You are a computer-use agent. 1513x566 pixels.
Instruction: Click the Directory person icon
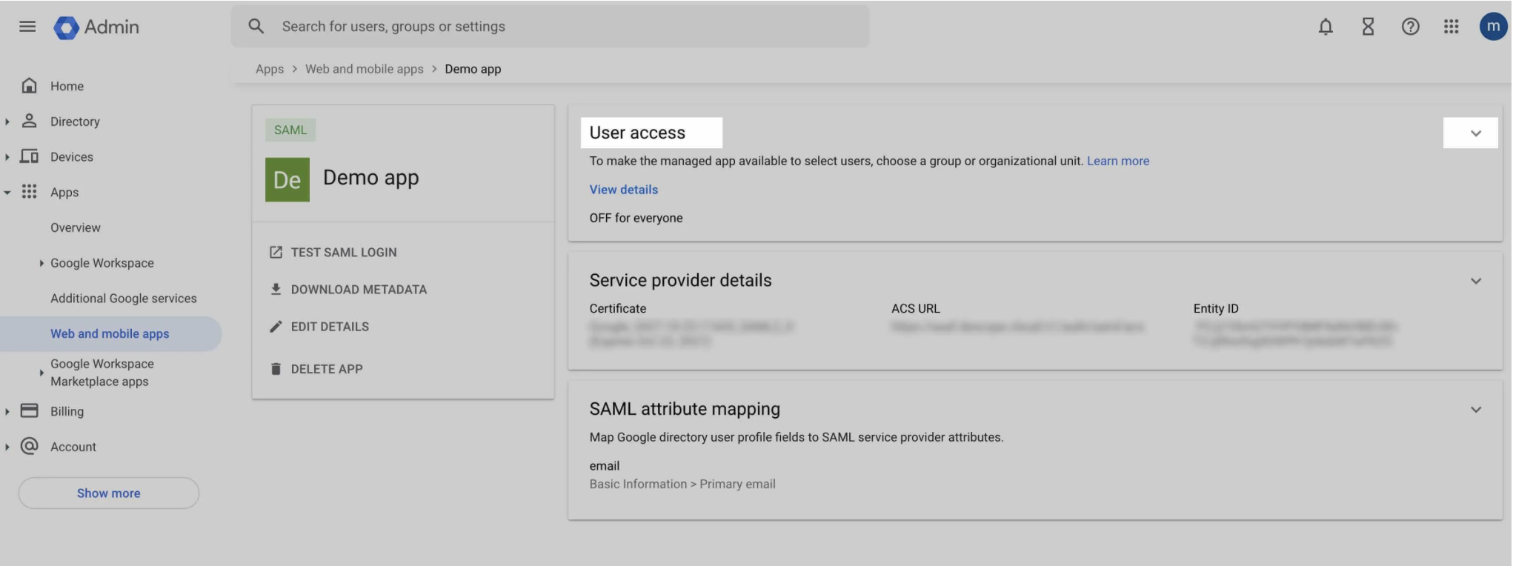29,121
